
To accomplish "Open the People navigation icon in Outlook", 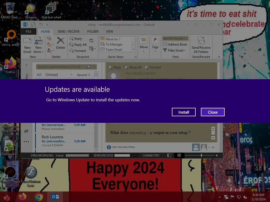I will pos(26,131).
